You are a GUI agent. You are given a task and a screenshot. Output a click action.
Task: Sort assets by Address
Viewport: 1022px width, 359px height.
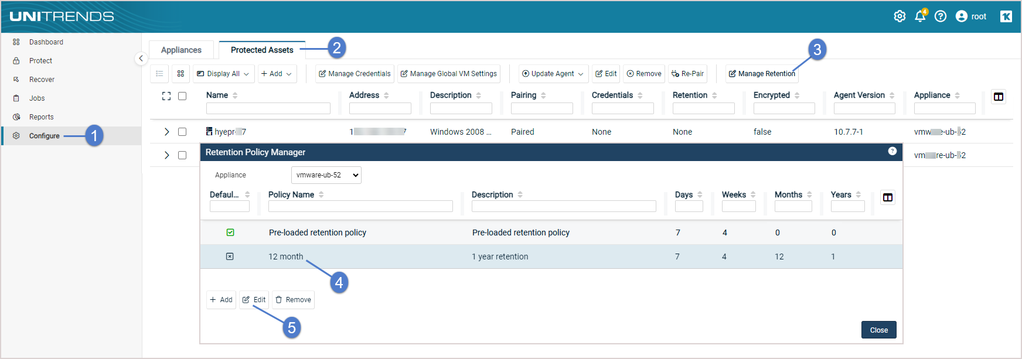point(386,95)
